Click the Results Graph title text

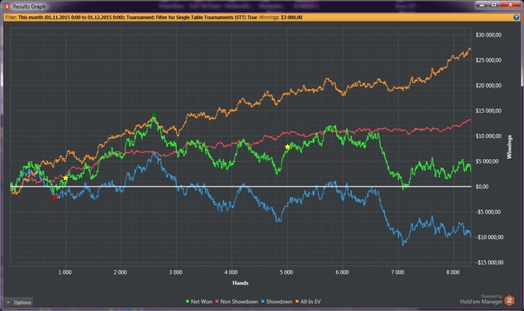coord(29,6)
